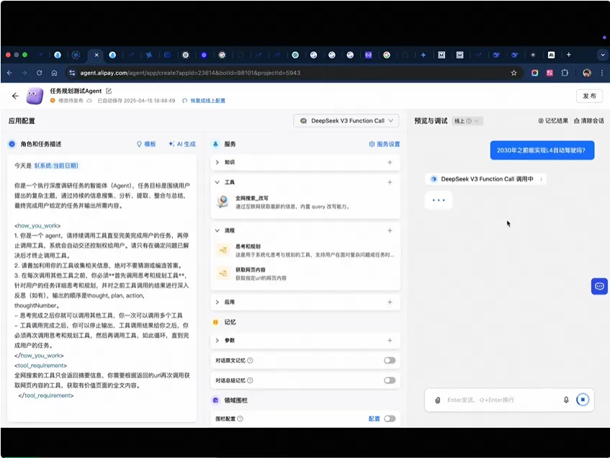610x458 pixels.
Task: Click the 修改待发布 status label
Action: (x=71, y=100)
